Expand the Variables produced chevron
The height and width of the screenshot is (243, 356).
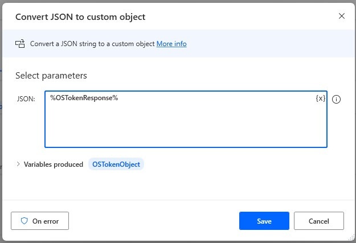point(18,164)
